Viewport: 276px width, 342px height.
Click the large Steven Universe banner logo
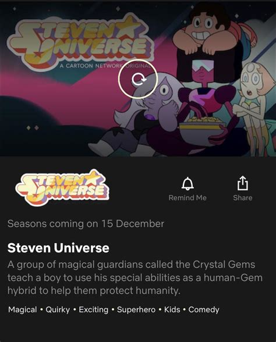[x=81, y=41]
